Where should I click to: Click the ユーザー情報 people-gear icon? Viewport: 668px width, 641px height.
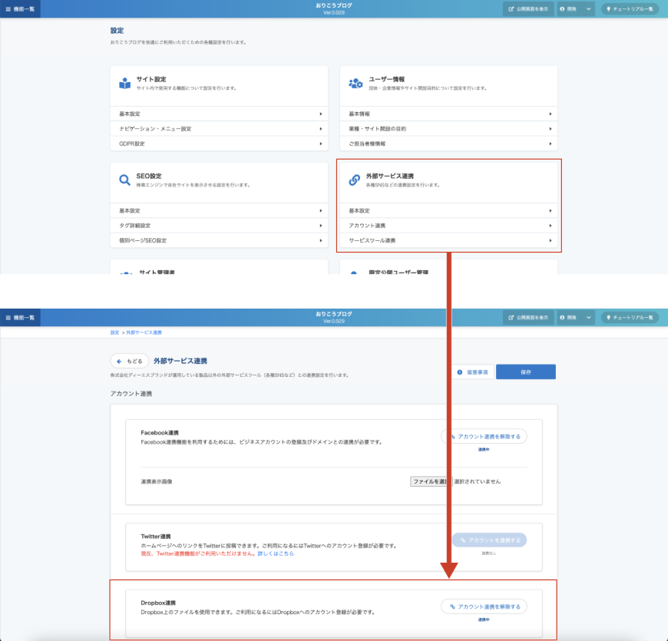(x=355, y=84)
